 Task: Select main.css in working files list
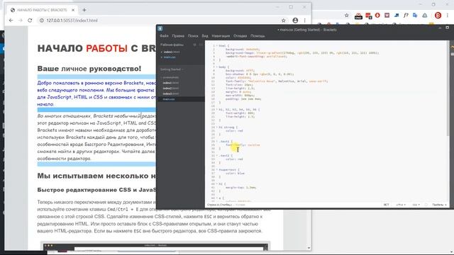coord(170,57)
